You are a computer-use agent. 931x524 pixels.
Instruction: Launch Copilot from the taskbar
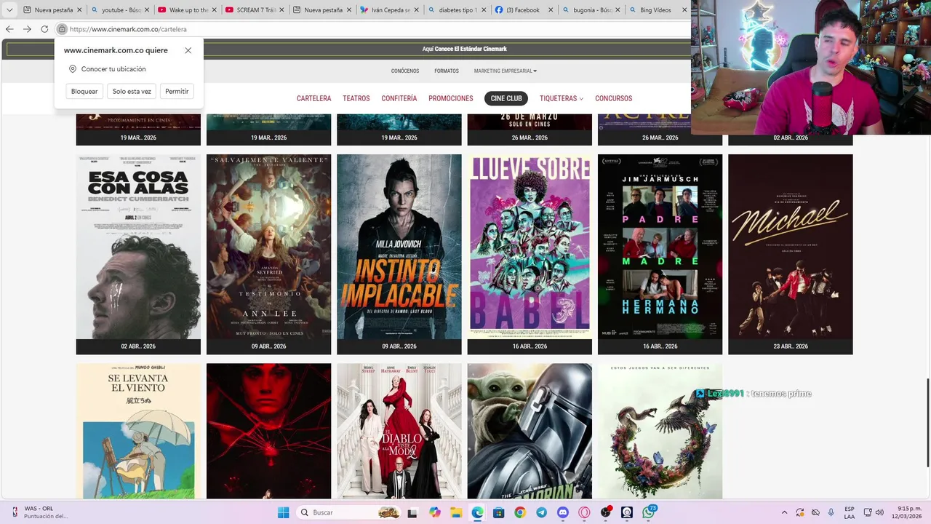coord(435,512)
